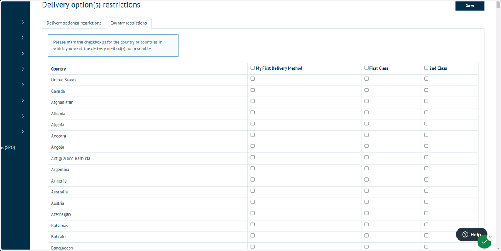Image resolution: width=501 pixels, height=251 pixels.
Task: Click the United States country name
Action: click(64, 80)
